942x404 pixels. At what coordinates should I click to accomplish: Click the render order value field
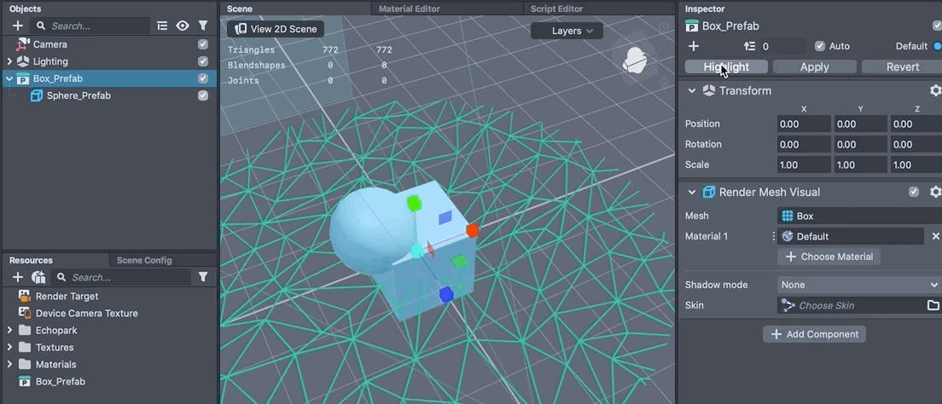coord(782,46)
